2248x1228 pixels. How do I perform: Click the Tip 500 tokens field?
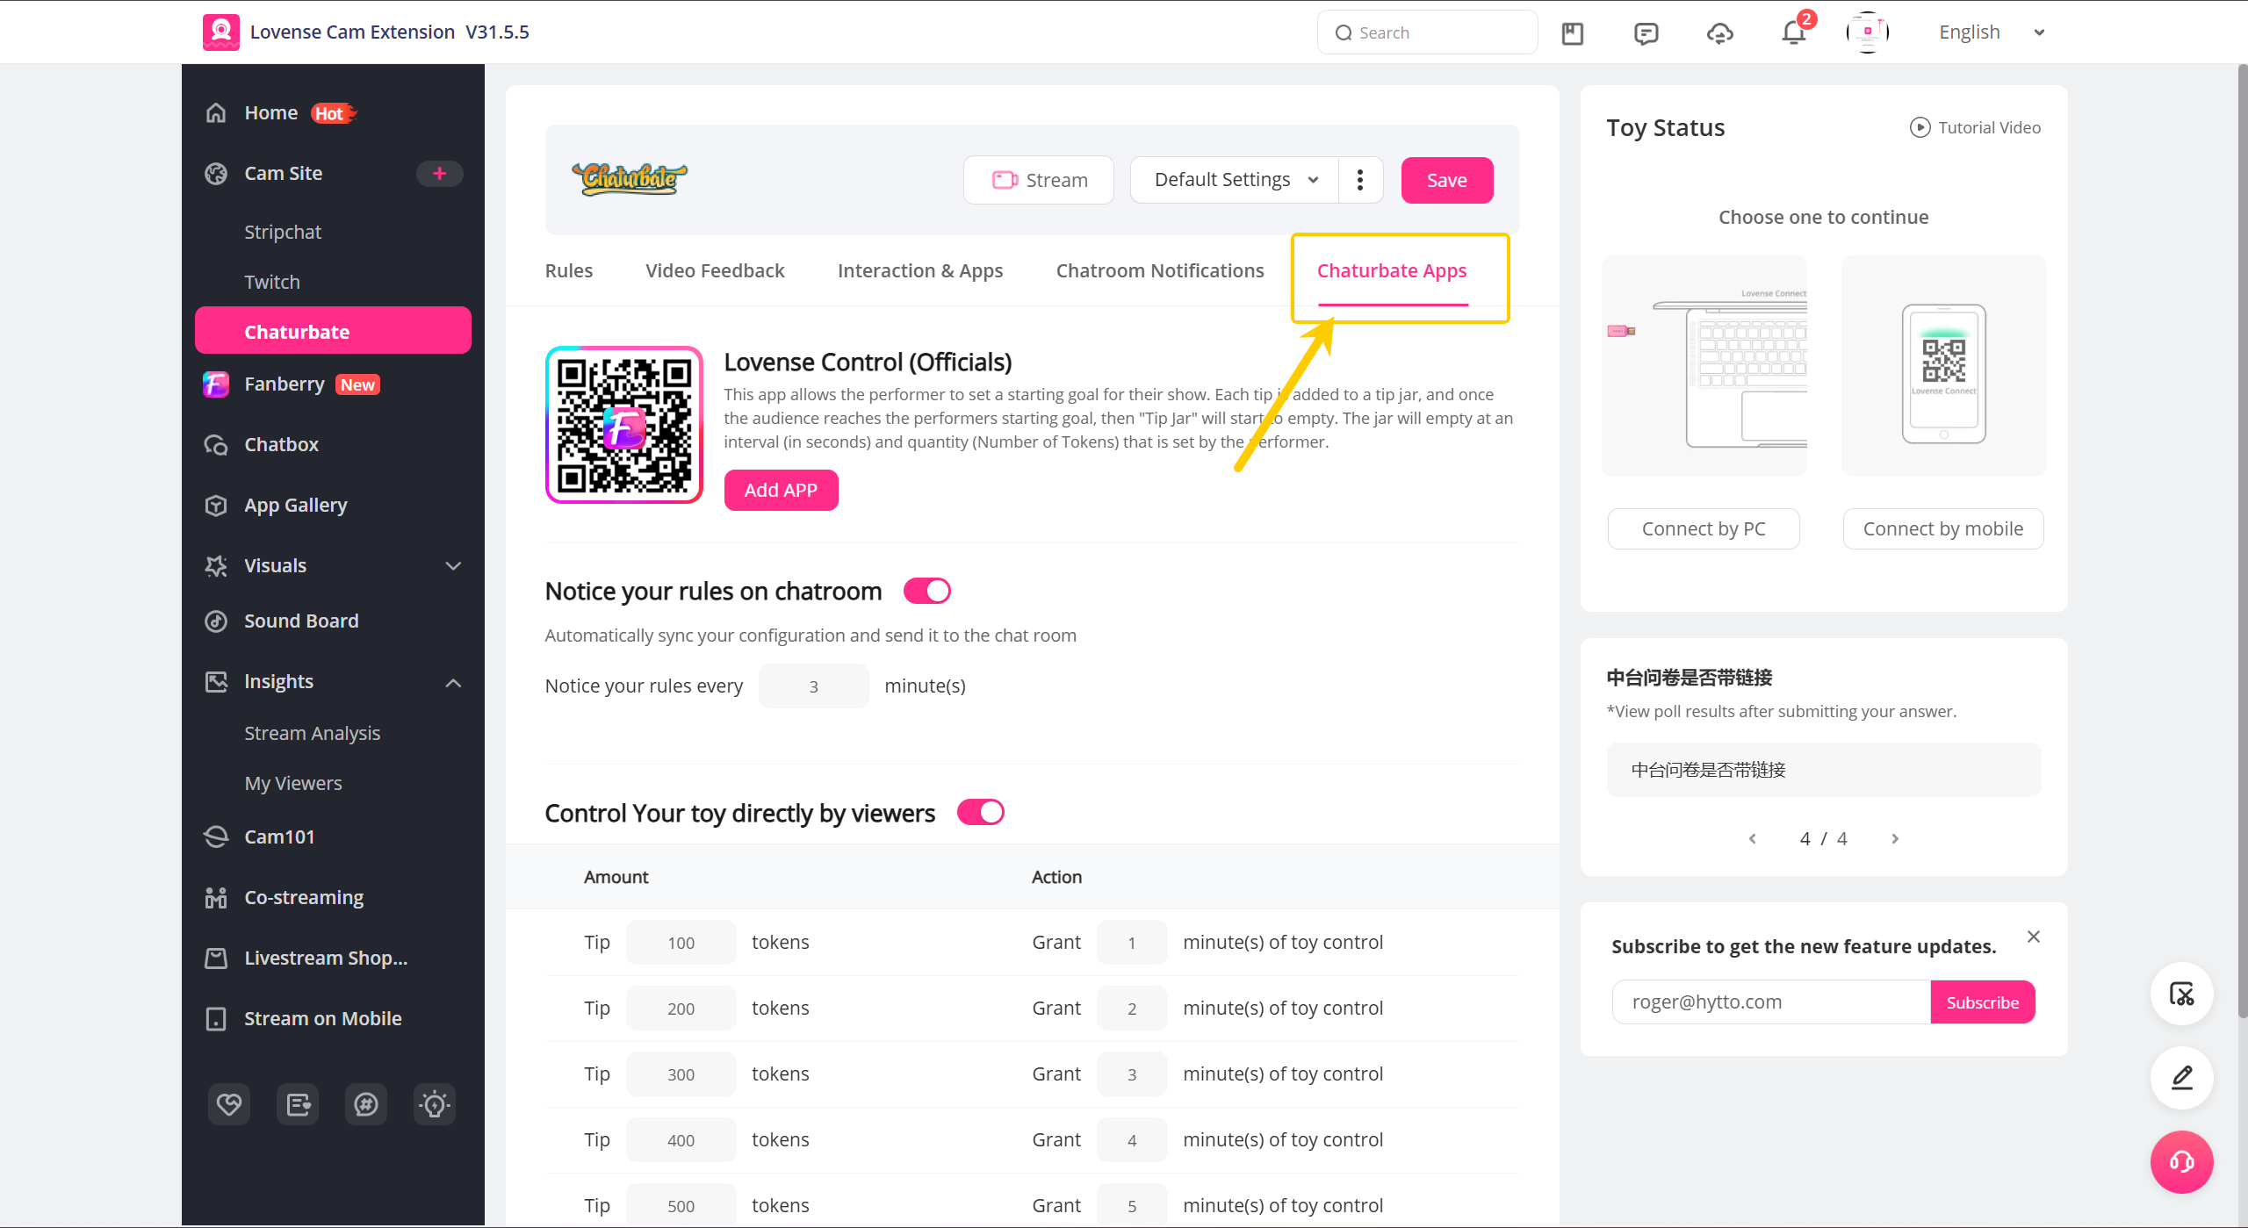tap(681, 1206)
